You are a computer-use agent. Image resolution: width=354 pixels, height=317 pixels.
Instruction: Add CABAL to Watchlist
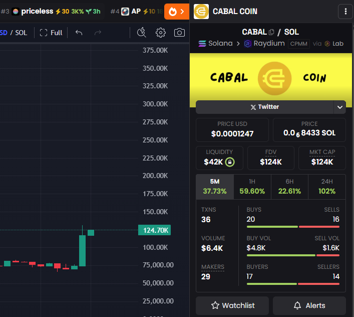(x=232, y=305)
